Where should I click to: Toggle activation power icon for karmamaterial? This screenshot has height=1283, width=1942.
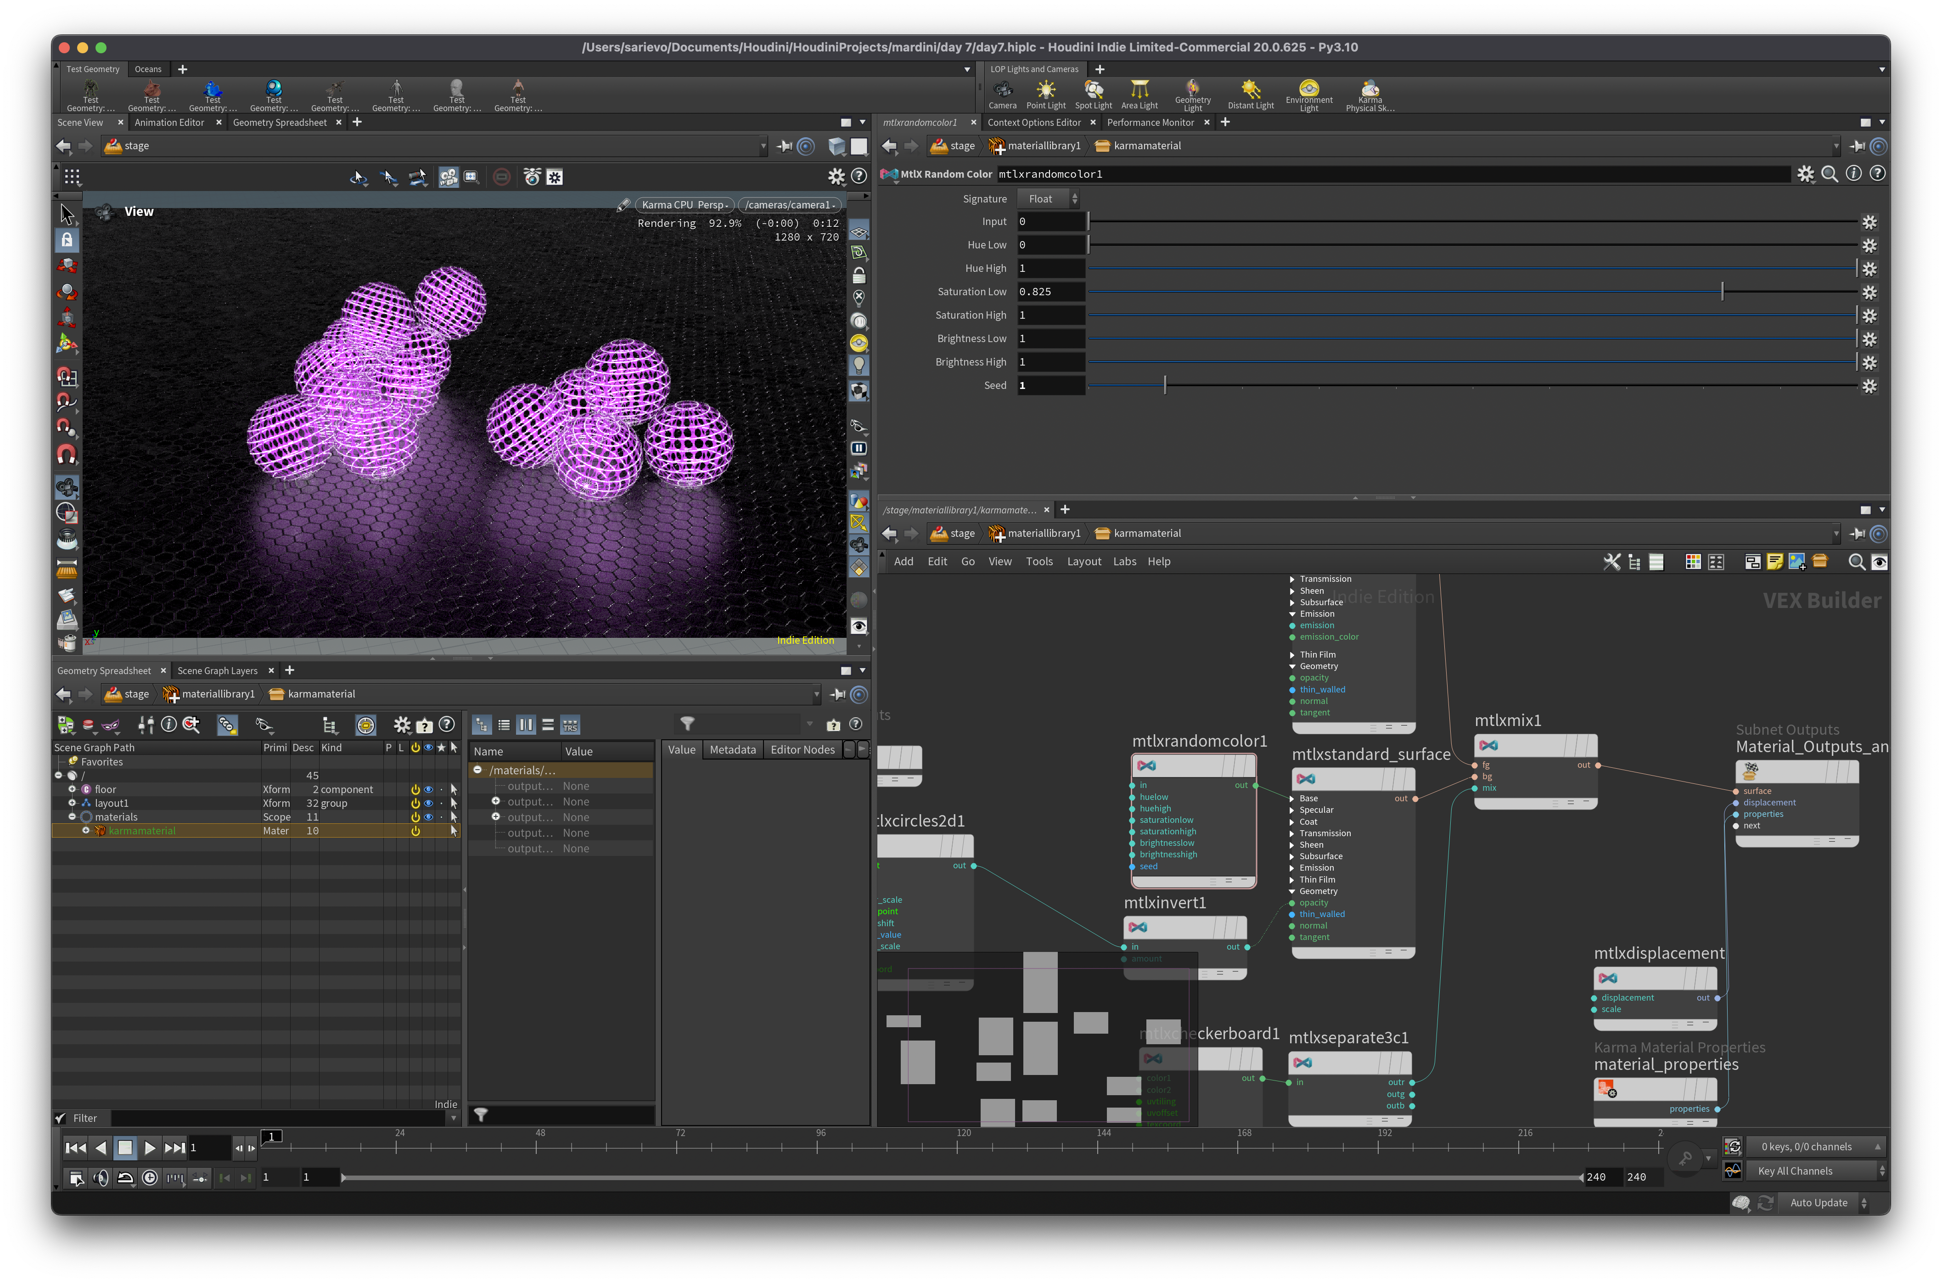(x=415, y=831)
